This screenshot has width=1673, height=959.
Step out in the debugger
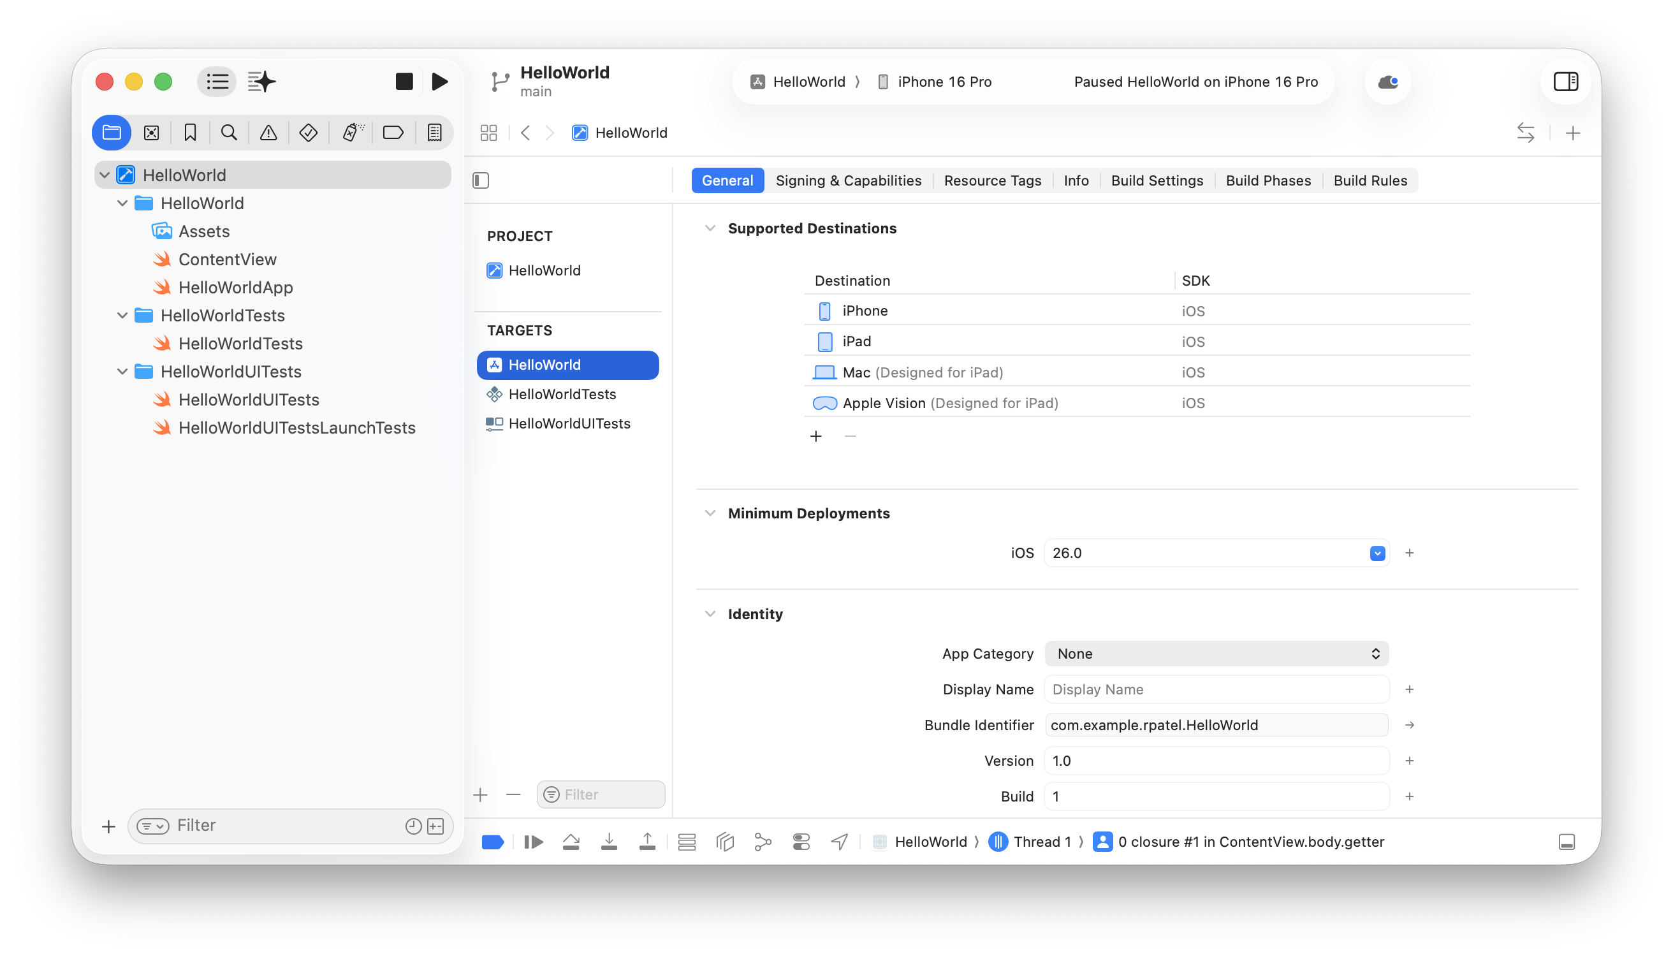pos(647,842)
